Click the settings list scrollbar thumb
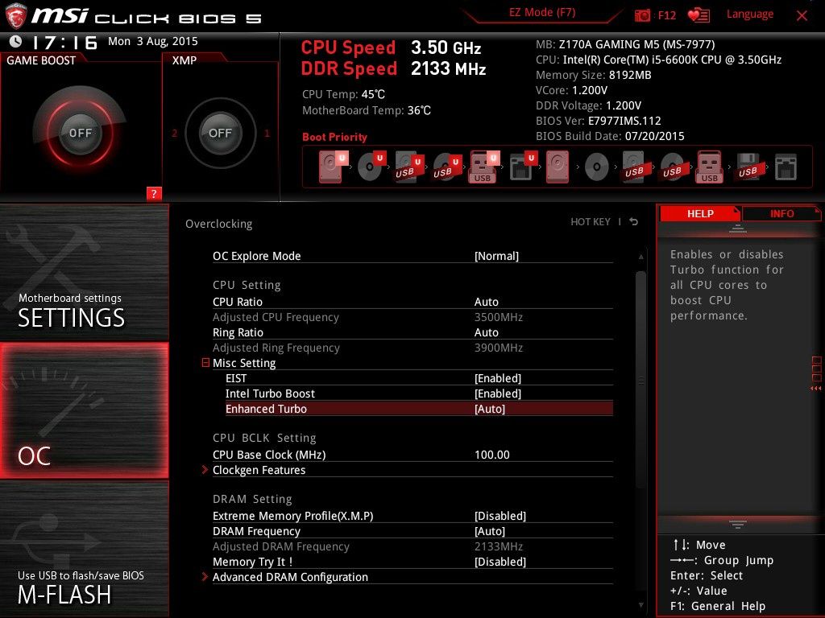The width and height of the screenshot is (825, 618). coord(641,380)
